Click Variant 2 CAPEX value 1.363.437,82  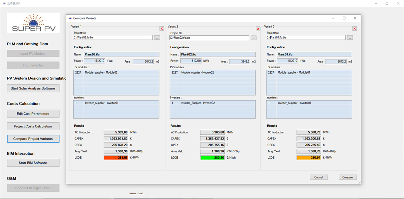[x=212, y=138]
